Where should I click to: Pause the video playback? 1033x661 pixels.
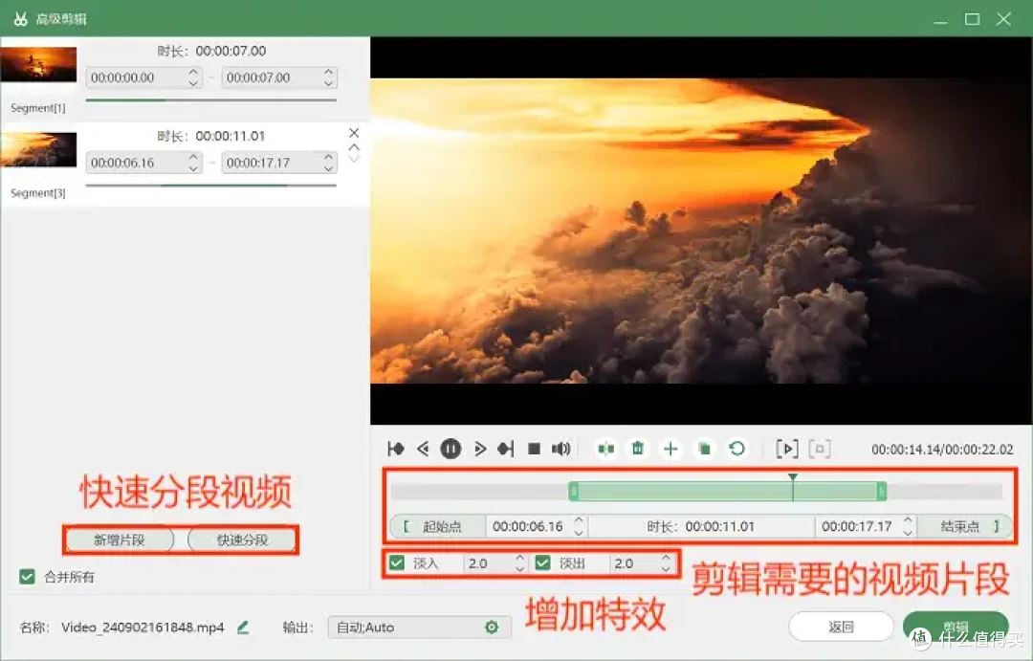pos(451,449)
